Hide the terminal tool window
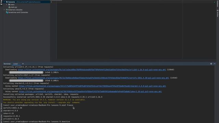 [215, 64]
